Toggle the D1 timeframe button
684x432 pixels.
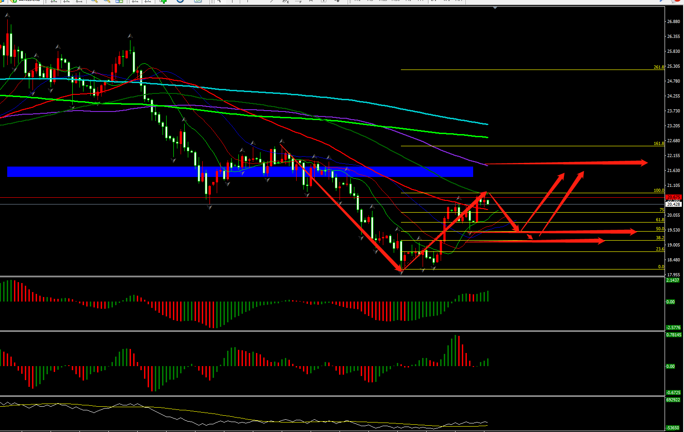click(x=433, y=1)
